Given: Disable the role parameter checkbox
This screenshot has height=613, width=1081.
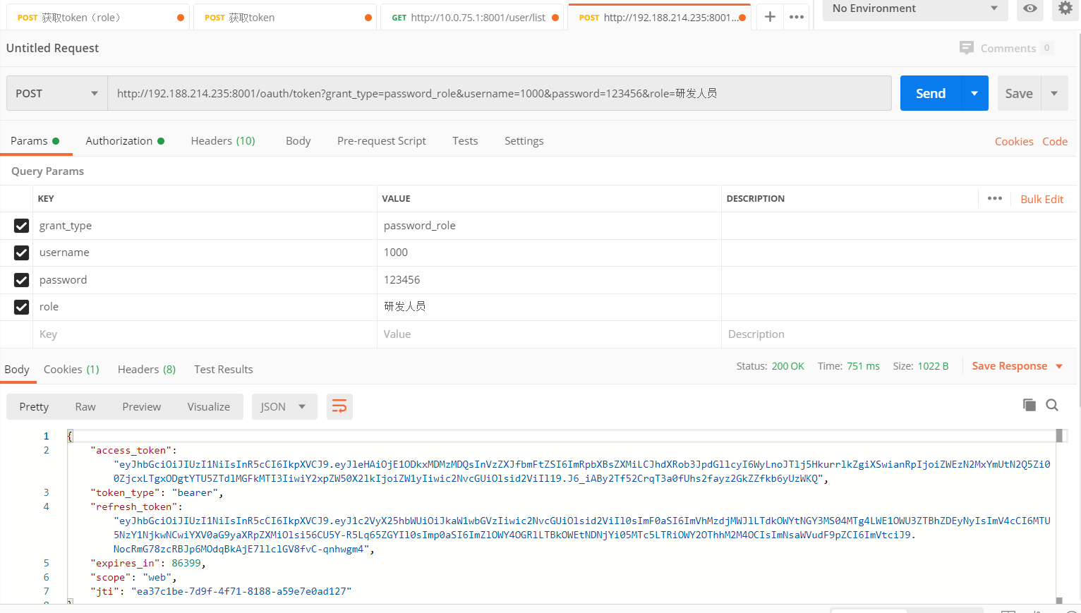Looking at the screenshot, I should (x=22, y=307).
